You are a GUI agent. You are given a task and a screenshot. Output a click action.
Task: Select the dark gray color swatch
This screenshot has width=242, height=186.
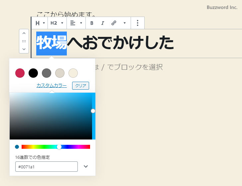(47, 73)
